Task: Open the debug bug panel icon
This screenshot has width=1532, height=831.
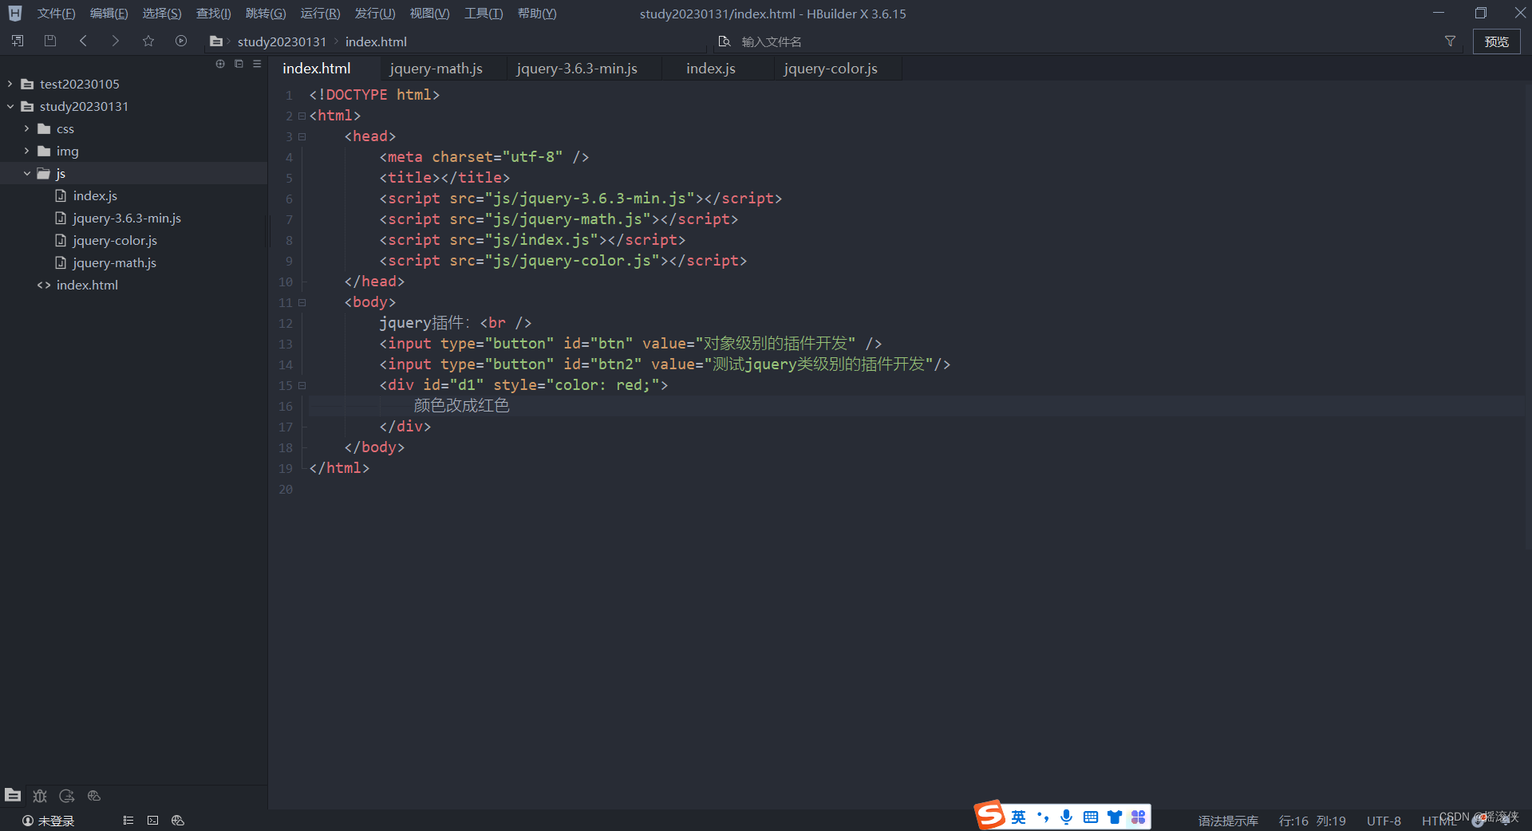Action: [x=40, y=795]
